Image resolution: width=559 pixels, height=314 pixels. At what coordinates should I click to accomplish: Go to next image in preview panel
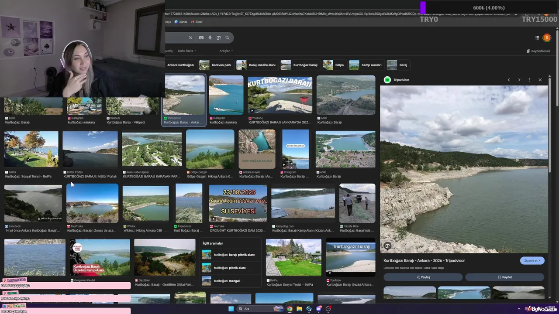[x=519, y=80]
